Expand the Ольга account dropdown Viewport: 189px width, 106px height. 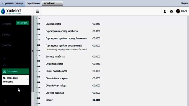[x=185, y=11]
